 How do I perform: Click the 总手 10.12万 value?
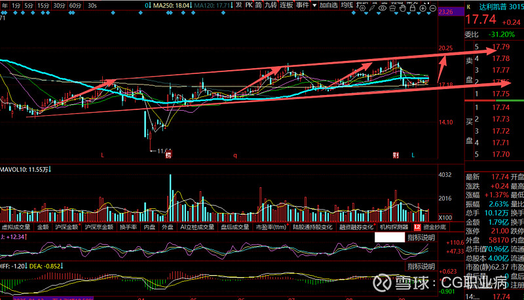496,213
